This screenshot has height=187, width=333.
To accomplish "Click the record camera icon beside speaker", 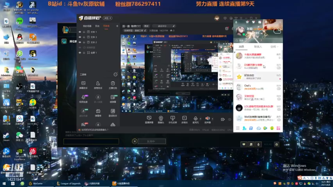I will point(223,119).
